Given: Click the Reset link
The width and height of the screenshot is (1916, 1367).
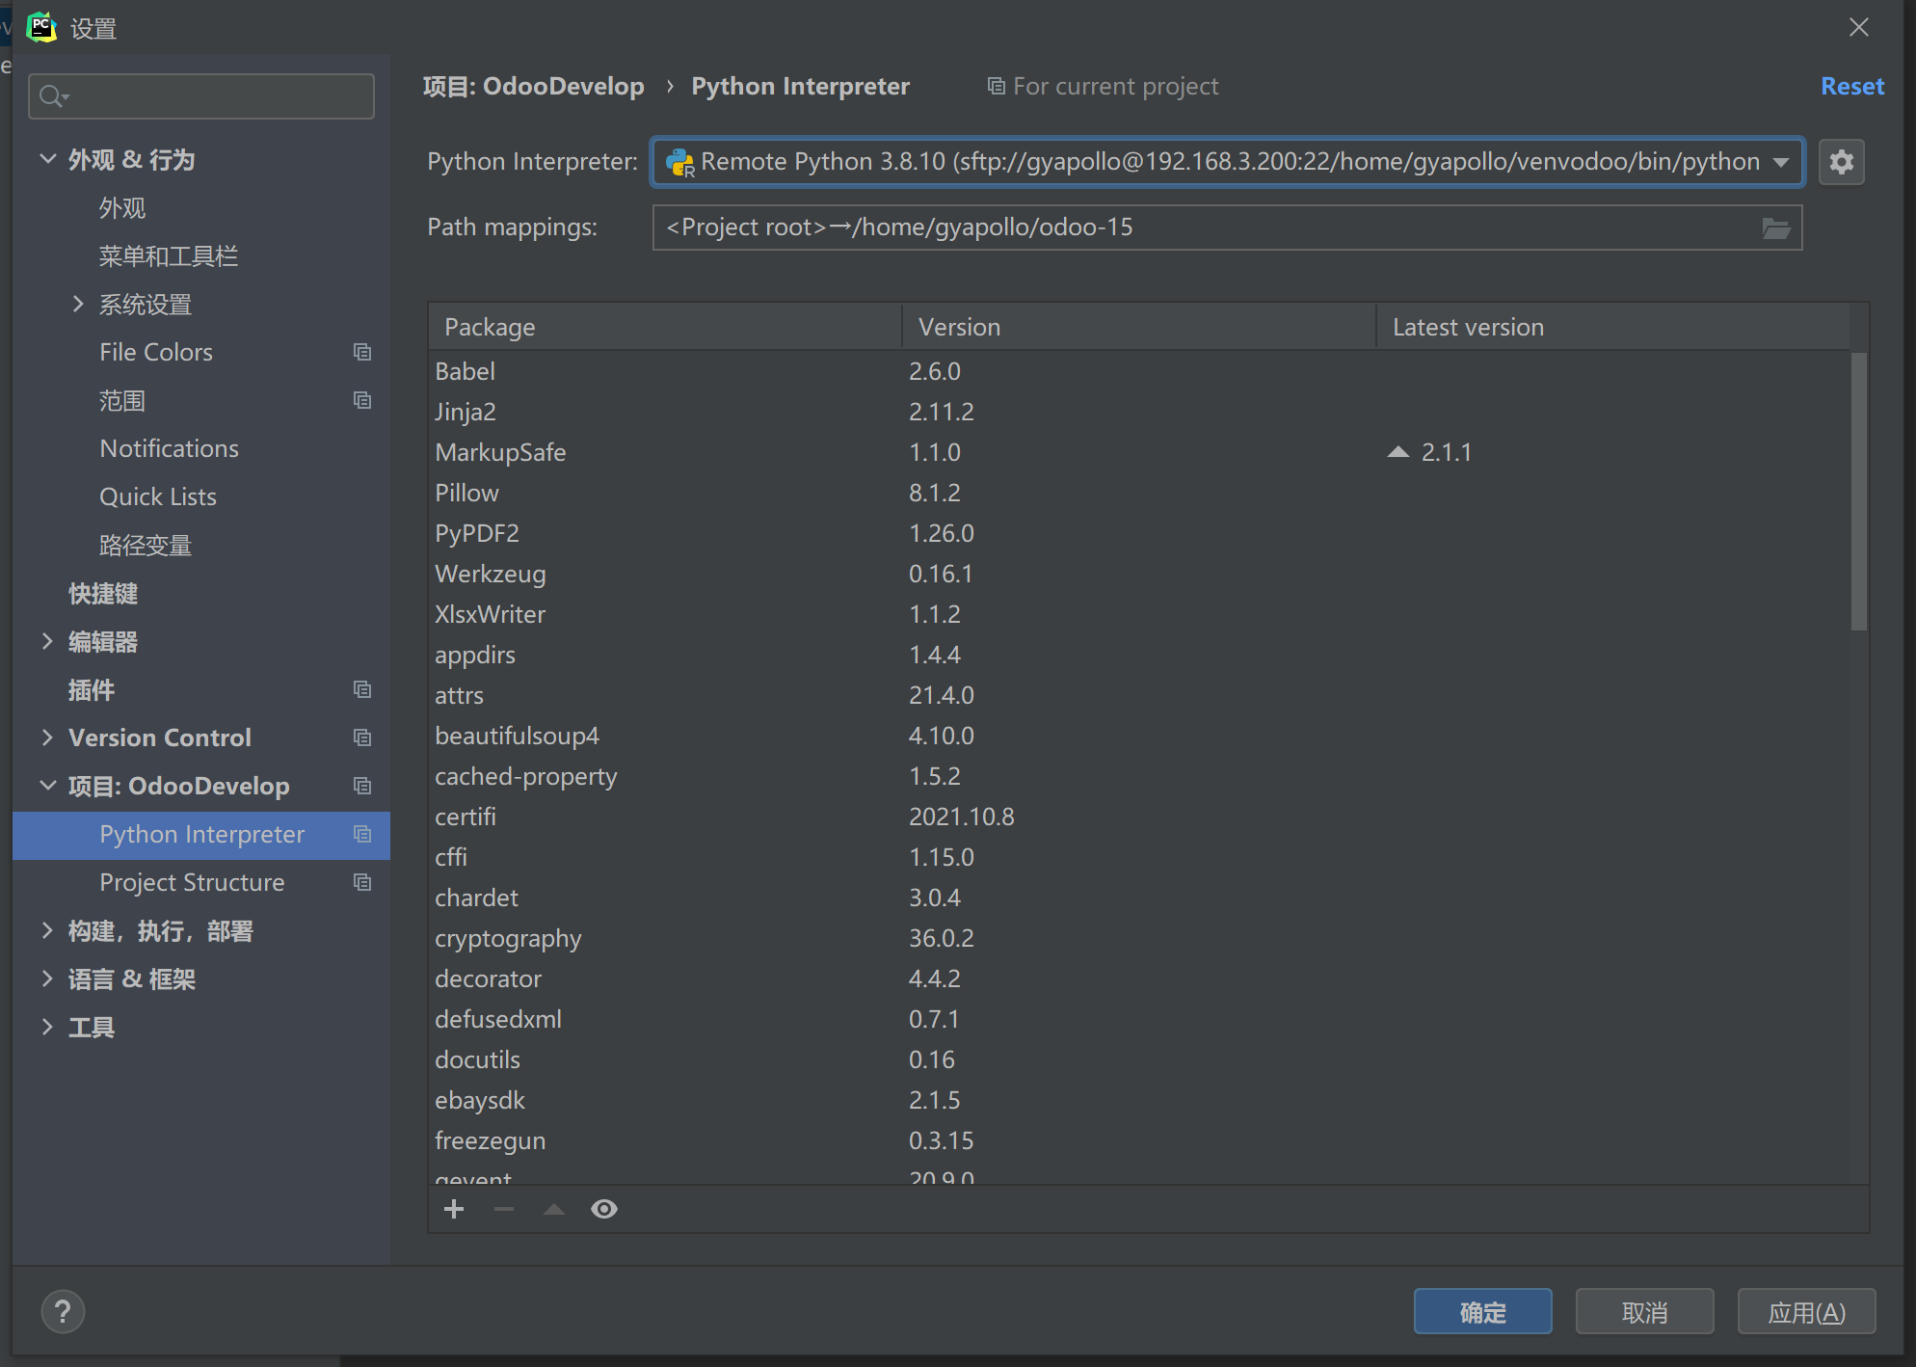Looking at the screenshot, I should tap(1852, 87).
